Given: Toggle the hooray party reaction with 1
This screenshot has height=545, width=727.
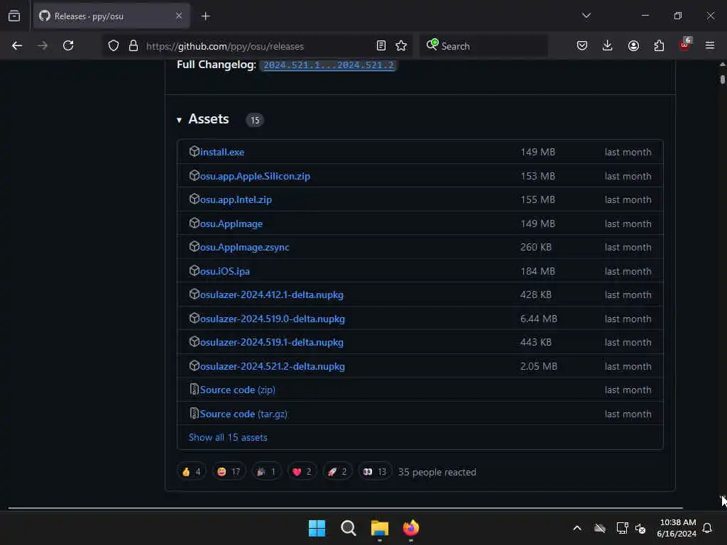Looking at the screenshot, I should click(267, 472).
